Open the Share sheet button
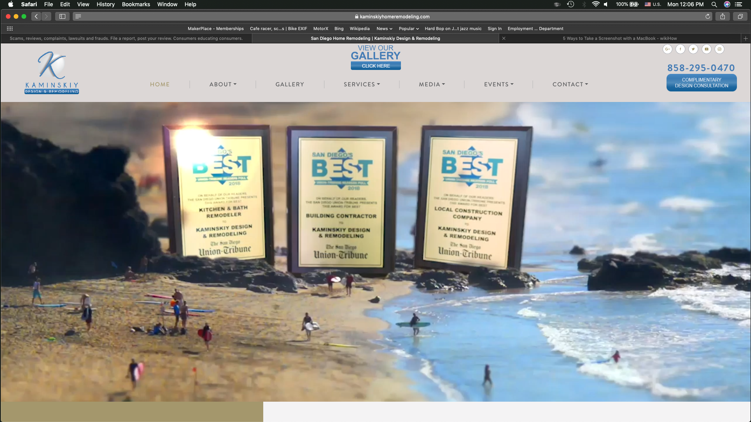 point(722,16)
